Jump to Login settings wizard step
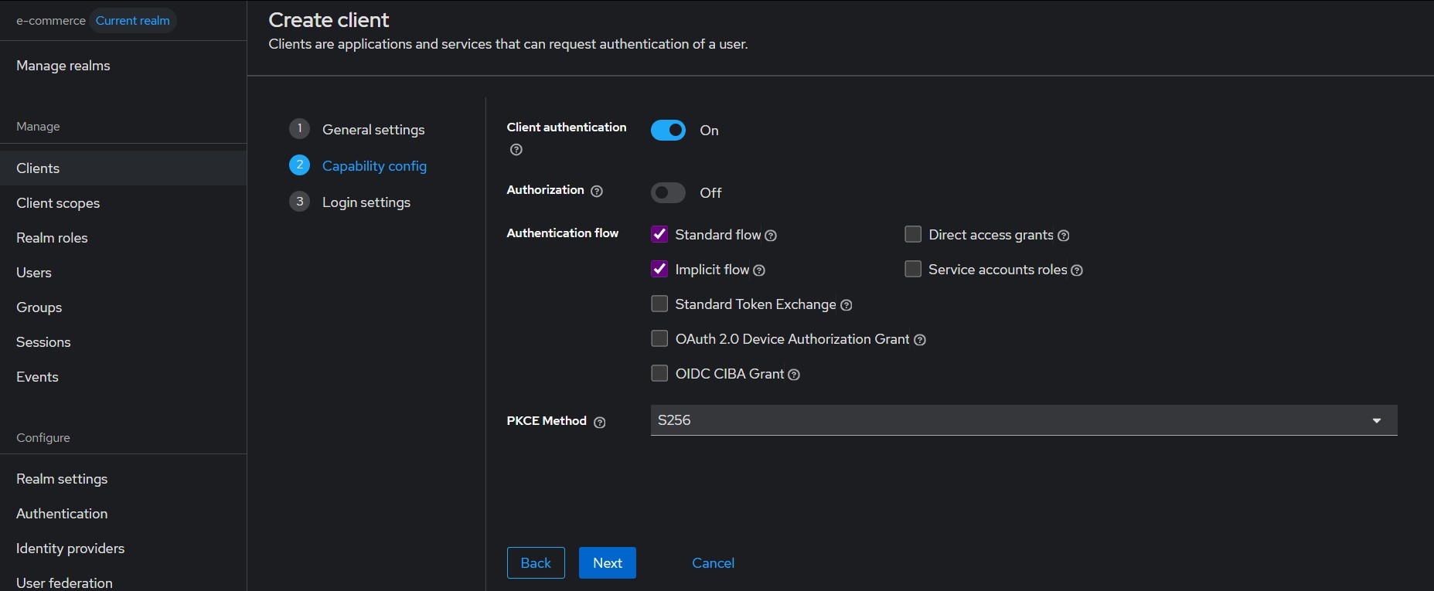1434x591 pixels. click(366, 202)
